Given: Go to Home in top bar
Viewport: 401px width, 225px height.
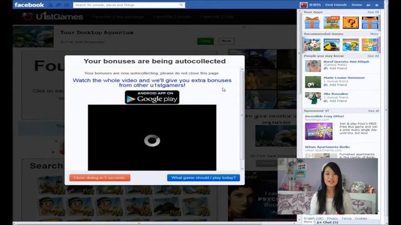Looking at the screenshot, I should 357,5.
